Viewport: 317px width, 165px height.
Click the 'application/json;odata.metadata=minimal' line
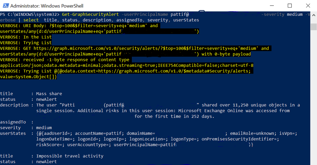(127, 65)
